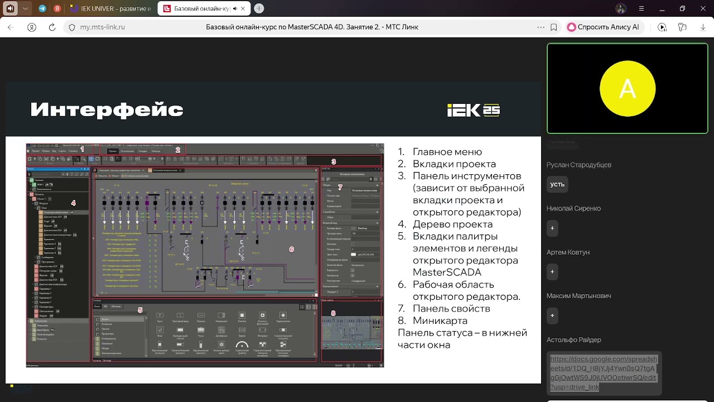Screen dimensions: 714x402
Task: Open the docs.google.com spreadsheet link
Action: point(603,373)
